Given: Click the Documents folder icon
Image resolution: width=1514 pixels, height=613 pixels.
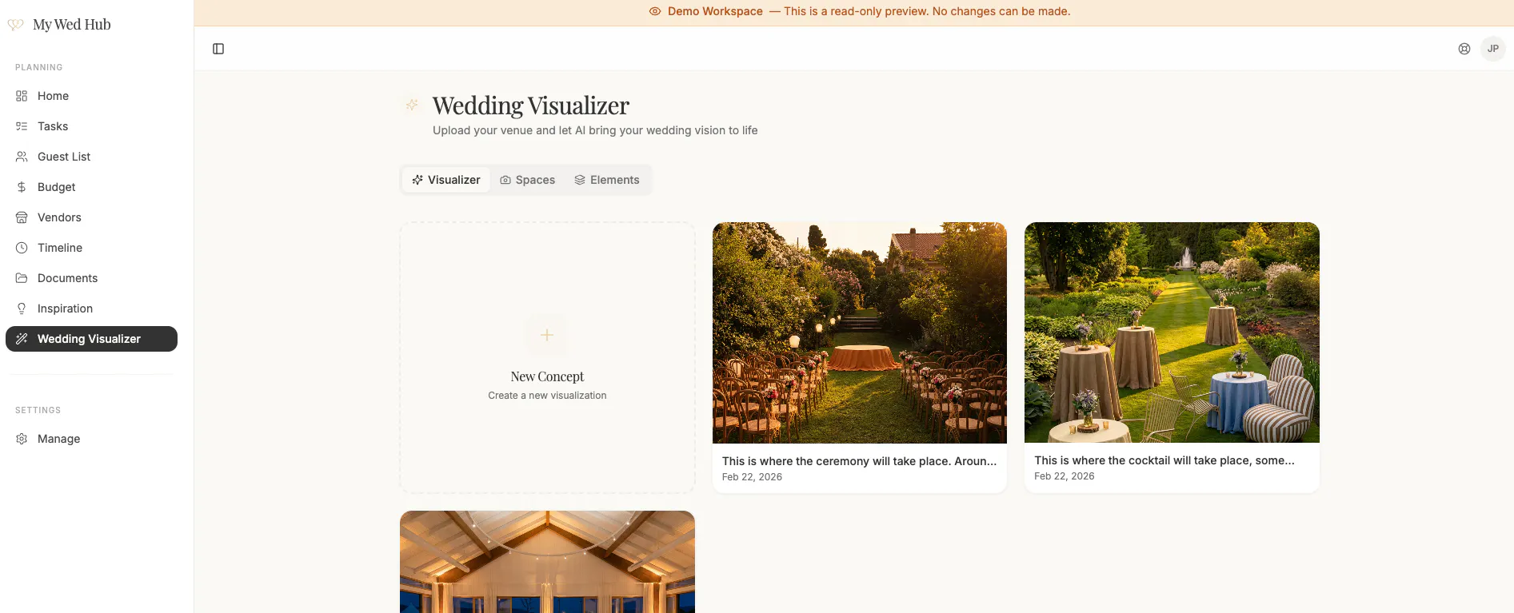Looking at the screenshot, I should click(22, 278).
